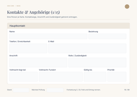Click the Stand field in footer
The width and height of the screenshot is (137, 97).
(21, 90)
